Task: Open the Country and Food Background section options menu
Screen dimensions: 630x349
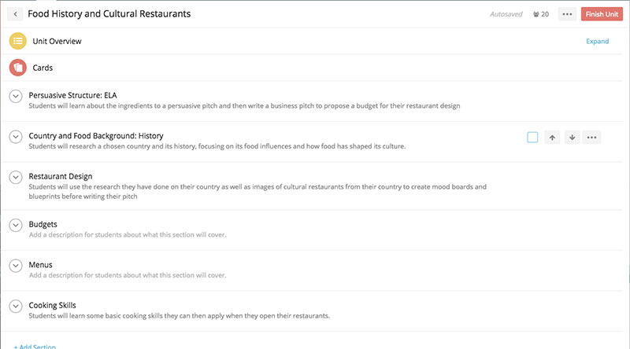Action: [x=591, y=138]
